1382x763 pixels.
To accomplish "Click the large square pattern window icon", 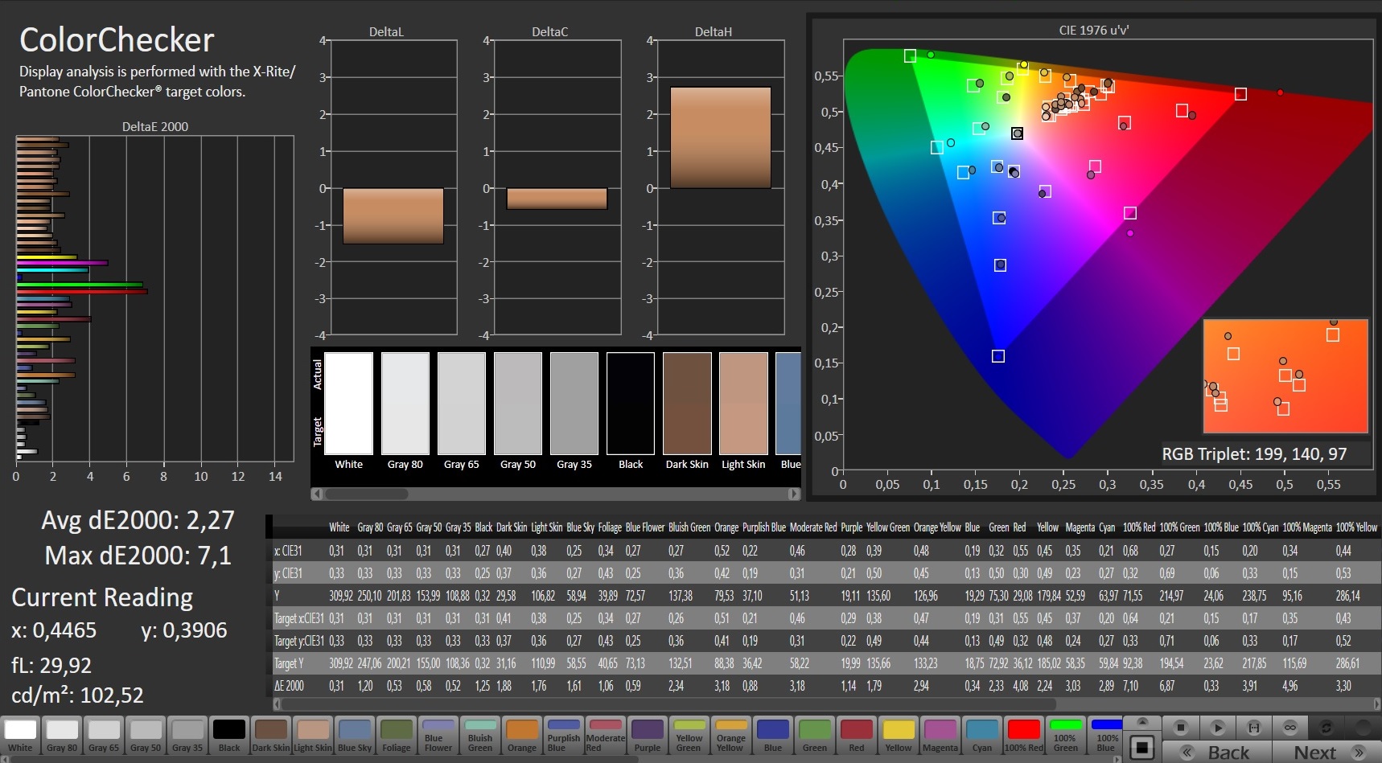I will pos(1141,748).
